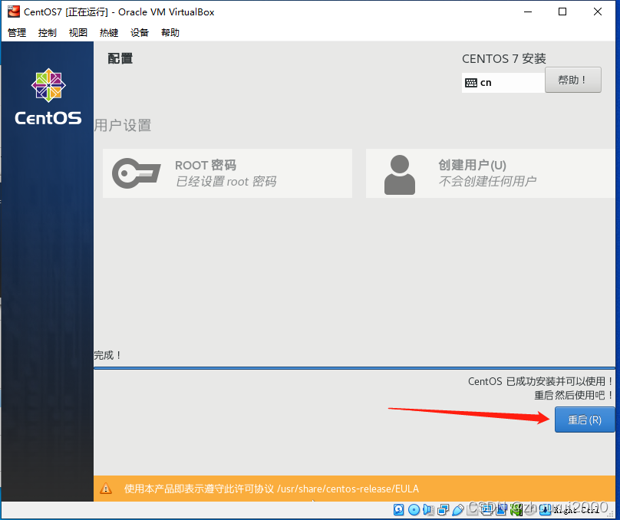Click the /usr/share/centos-release/EULA license notice
The width and height of the screenshot is (620, 520).
(x=272, y=489)
